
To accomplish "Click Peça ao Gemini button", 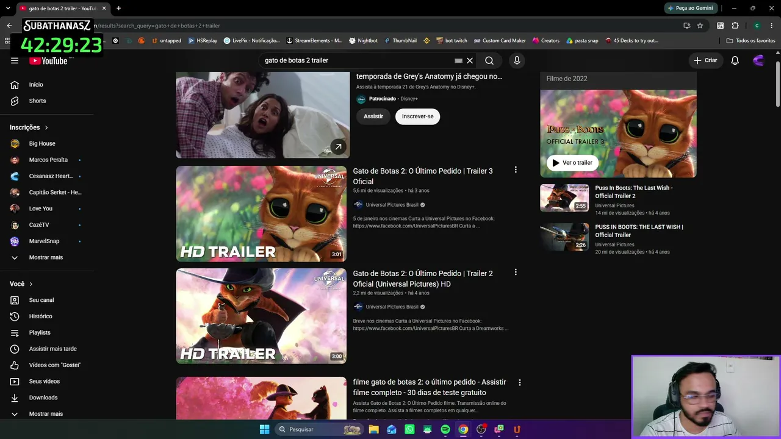I will point(690,8).
